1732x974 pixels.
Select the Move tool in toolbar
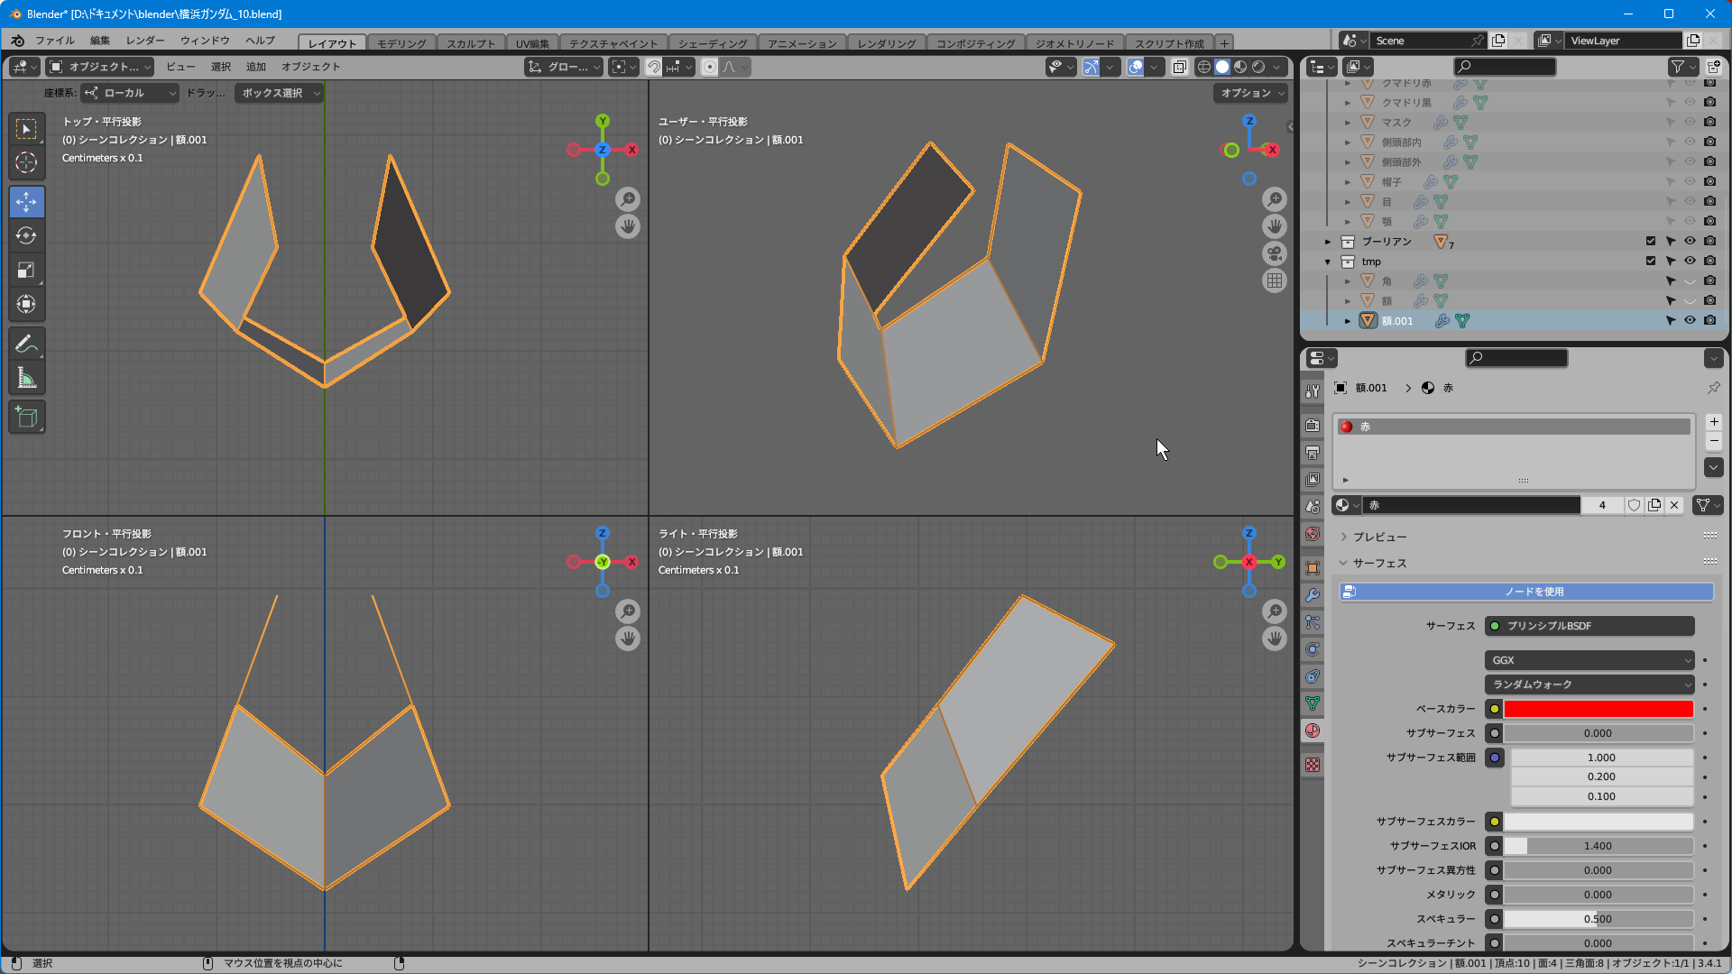(26, 202)
